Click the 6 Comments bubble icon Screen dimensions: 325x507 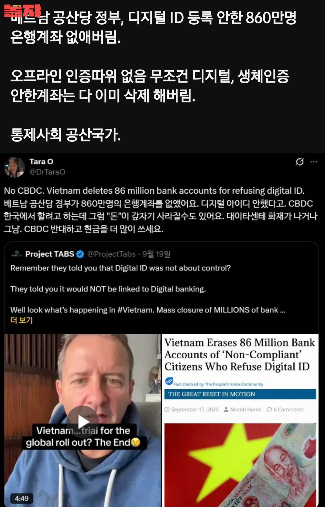tap(269, 409)
